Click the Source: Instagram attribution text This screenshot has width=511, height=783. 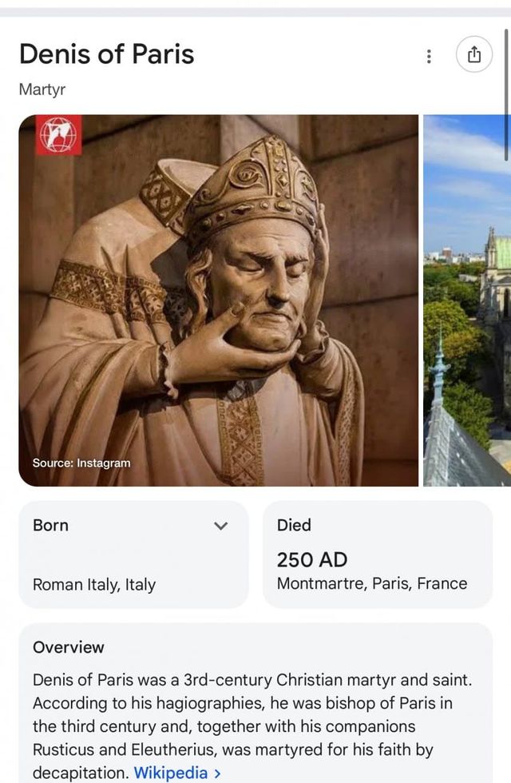(x=80, y=462)
